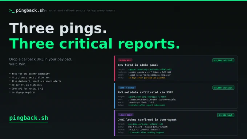
Task: Select the BLIND XSS tag badge
Action: click(x=125, y=60)
